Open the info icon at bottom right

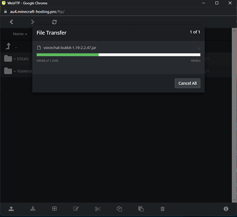coord(226,209)
